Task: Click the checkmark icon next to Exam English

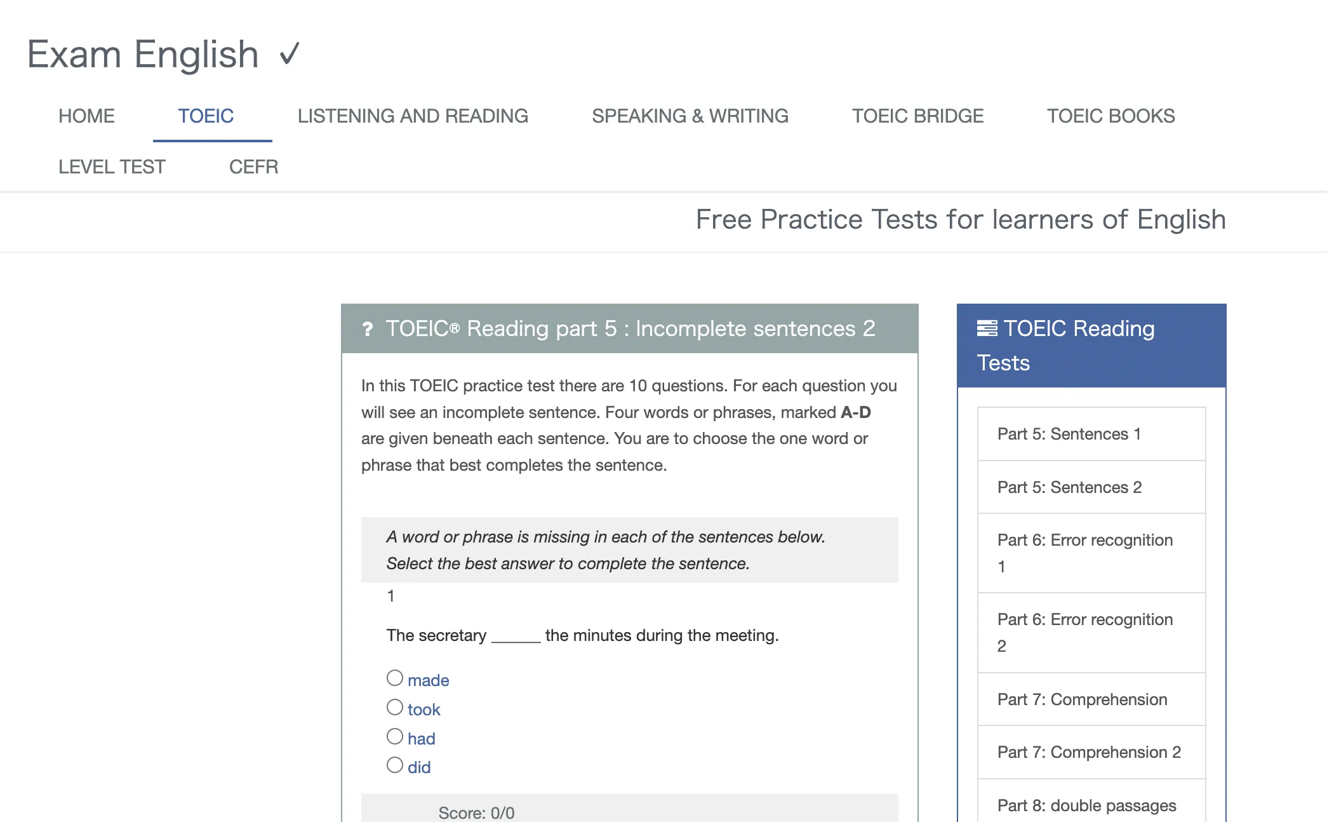Action: (292, 52)
